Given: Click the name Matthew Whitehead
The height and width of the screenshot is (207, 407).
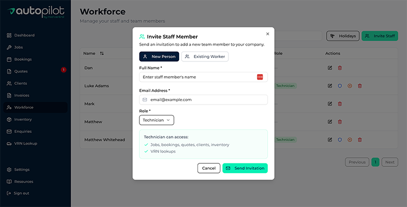Looking at the screenshot, I should [105, 140].
